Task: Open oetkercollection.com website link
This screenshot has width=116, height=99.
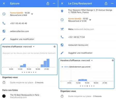Action: tap(19, 31)
